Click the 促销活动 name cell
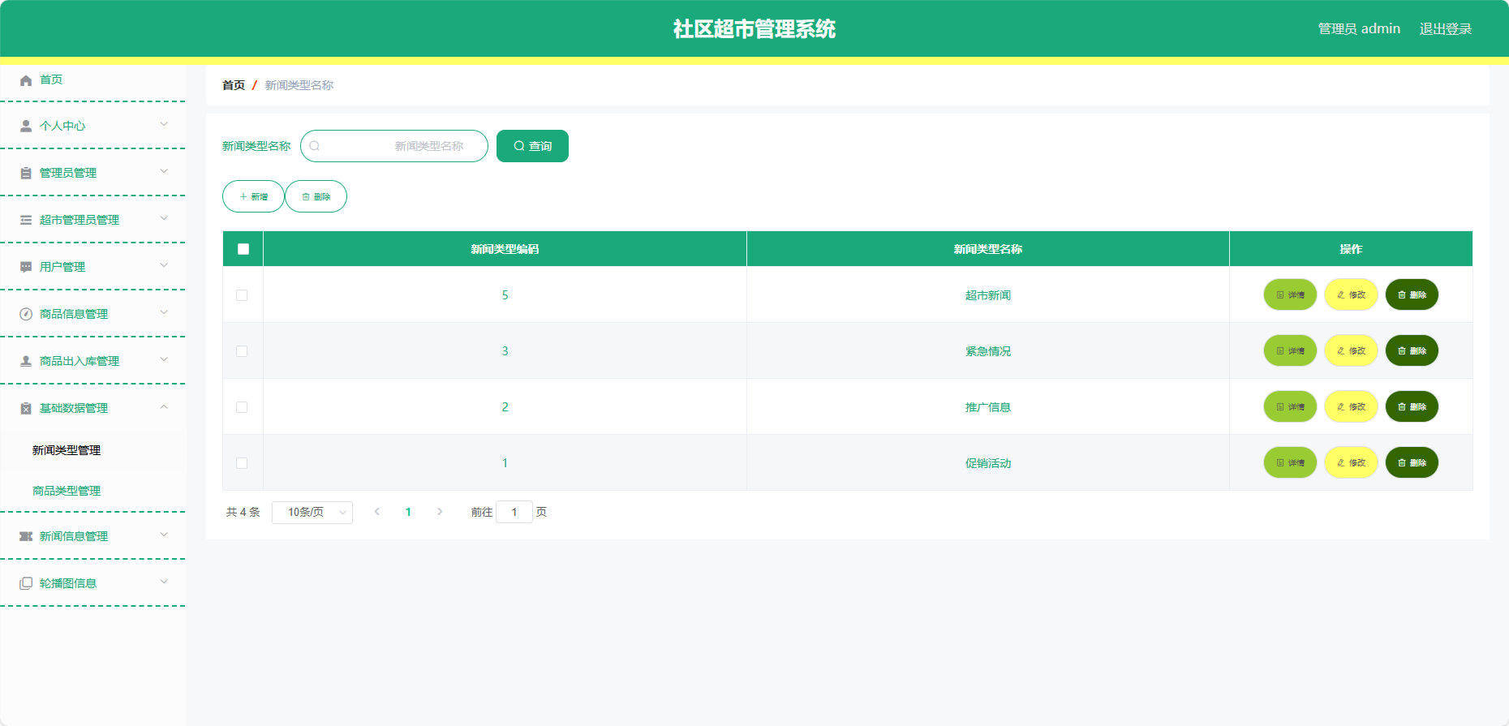Viewport: 1509px width, 726px height. tap(988, 463)
